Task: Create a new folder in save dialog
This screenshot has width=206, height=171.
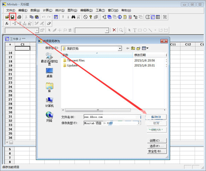Action: [x=138, y=48]
